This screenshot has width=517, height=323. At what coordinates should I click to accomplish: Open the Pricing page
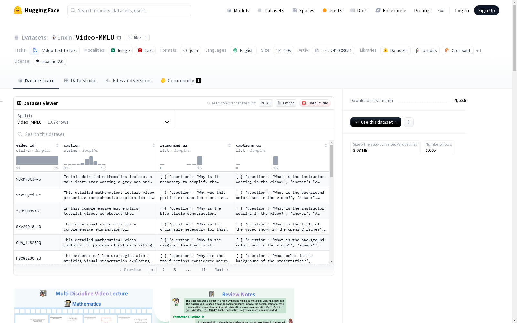point(422,10)
